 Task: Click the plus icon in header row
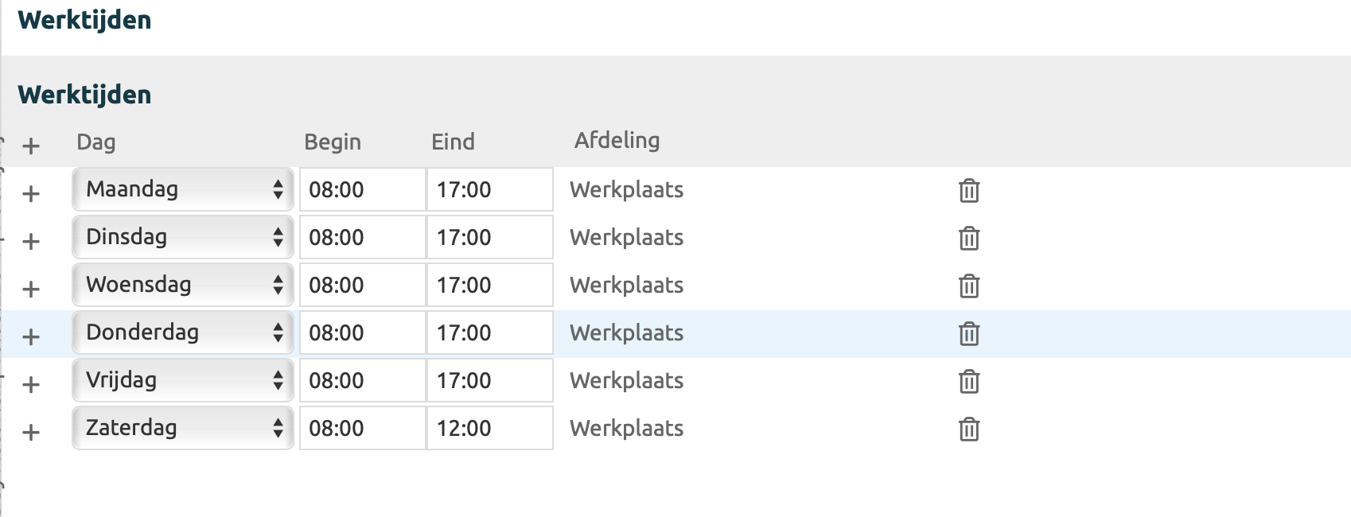click(31, 146)
